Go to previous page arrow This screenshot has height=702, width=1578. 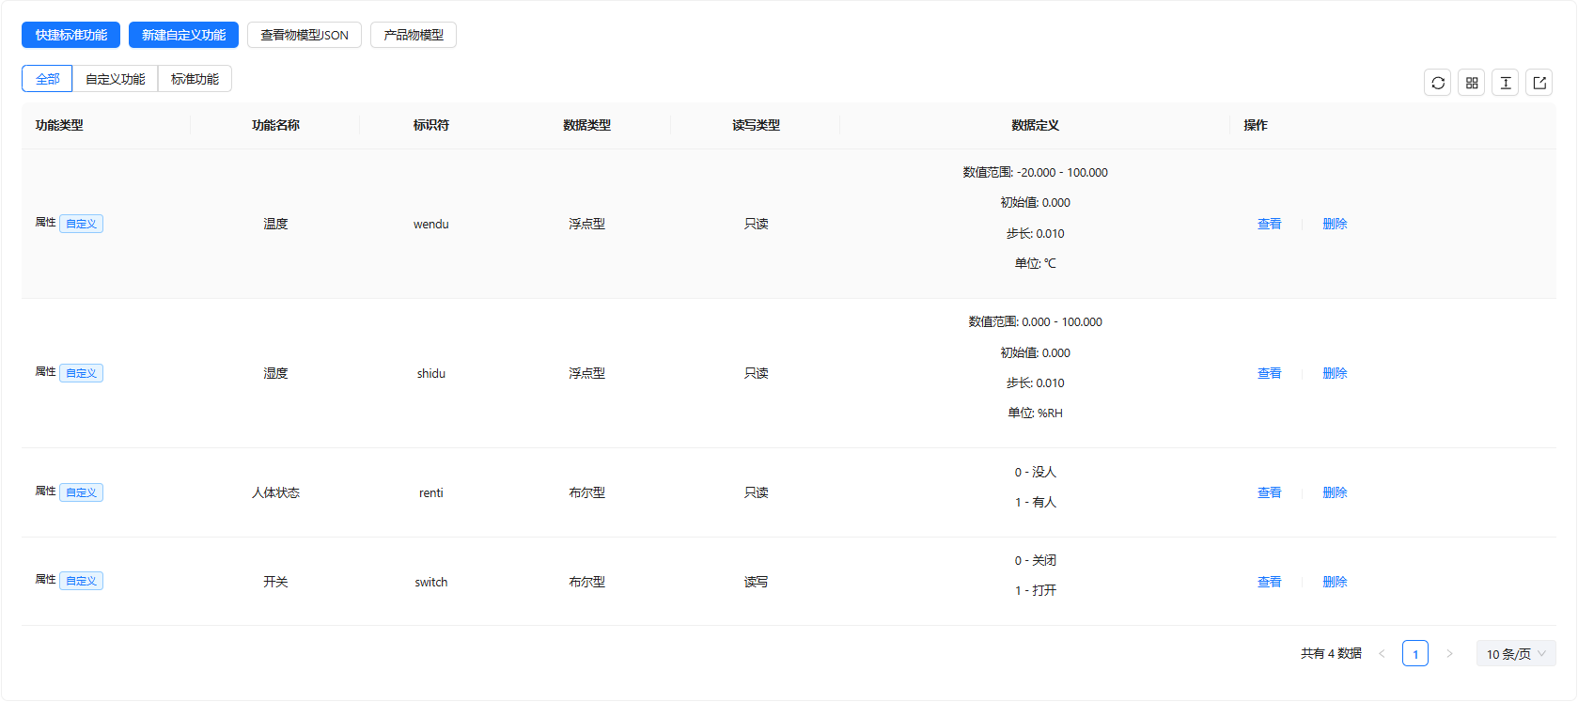click(1382, 653)
